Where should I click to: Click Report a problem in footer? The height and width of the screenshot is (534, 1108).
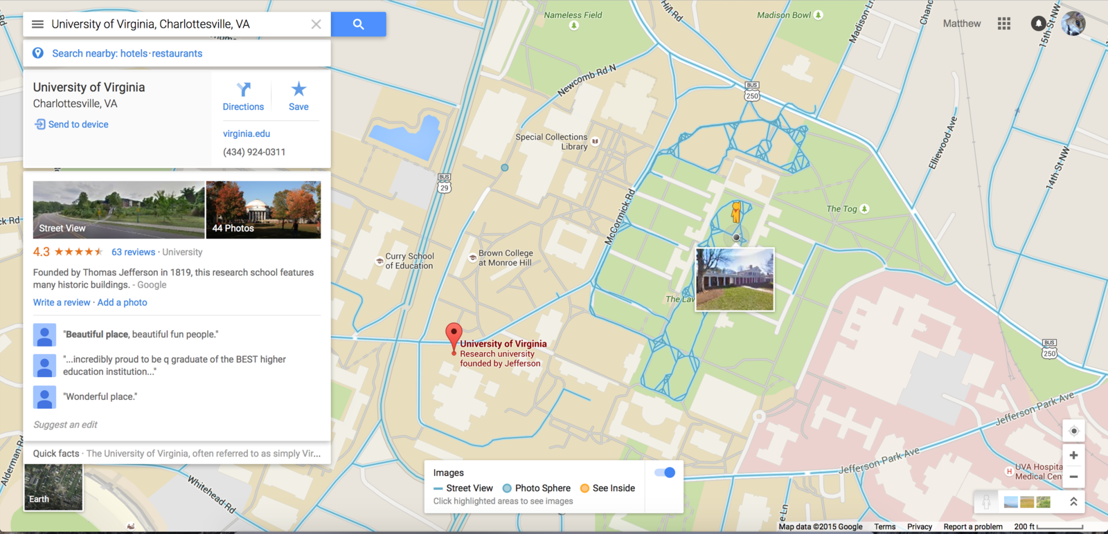click(x=973, y=527)
